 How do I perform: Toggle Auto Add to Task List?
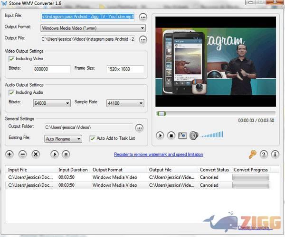point(92,138)
